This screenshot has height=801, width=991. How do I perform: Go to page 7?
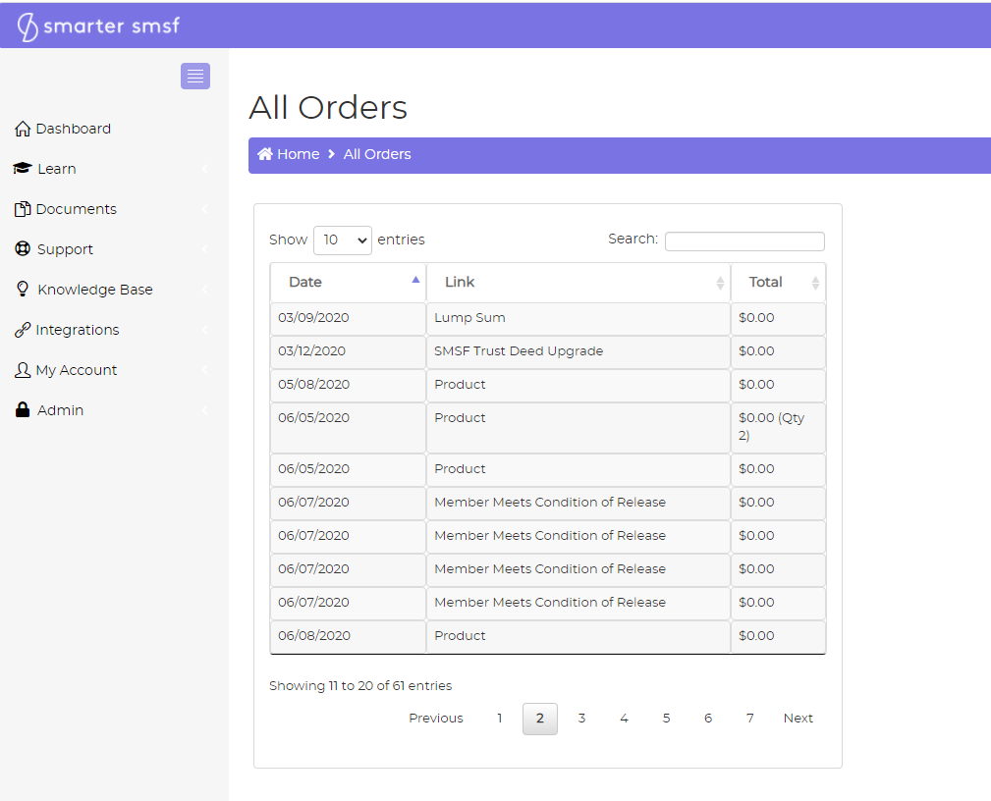coord(749,719)
